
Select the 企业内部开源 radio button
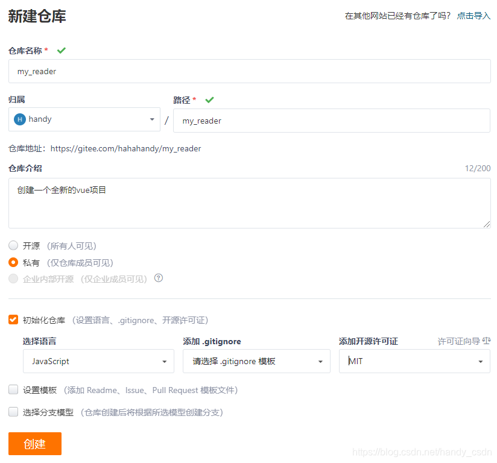(13, 279)
